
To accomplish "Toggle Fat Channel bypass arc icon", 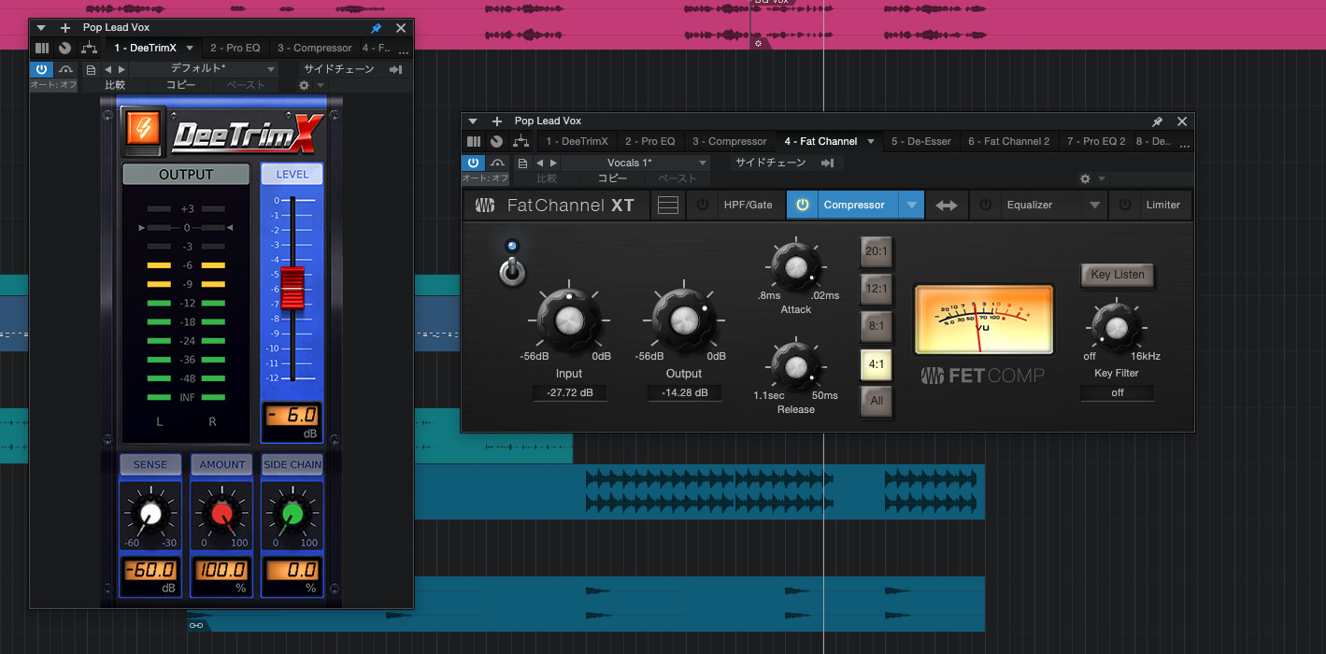I will click(x=498, y=163).
